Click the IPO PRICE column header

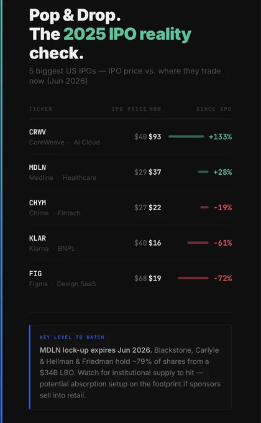[x=129, y=109]
